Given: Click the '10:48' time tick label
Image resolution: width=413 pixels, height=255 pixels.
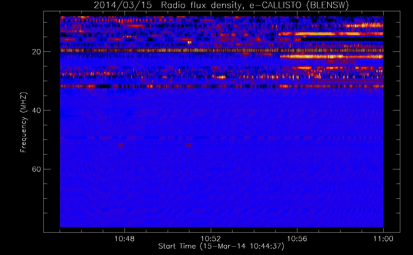Looking at the screenshot, I should pos(125,239).
